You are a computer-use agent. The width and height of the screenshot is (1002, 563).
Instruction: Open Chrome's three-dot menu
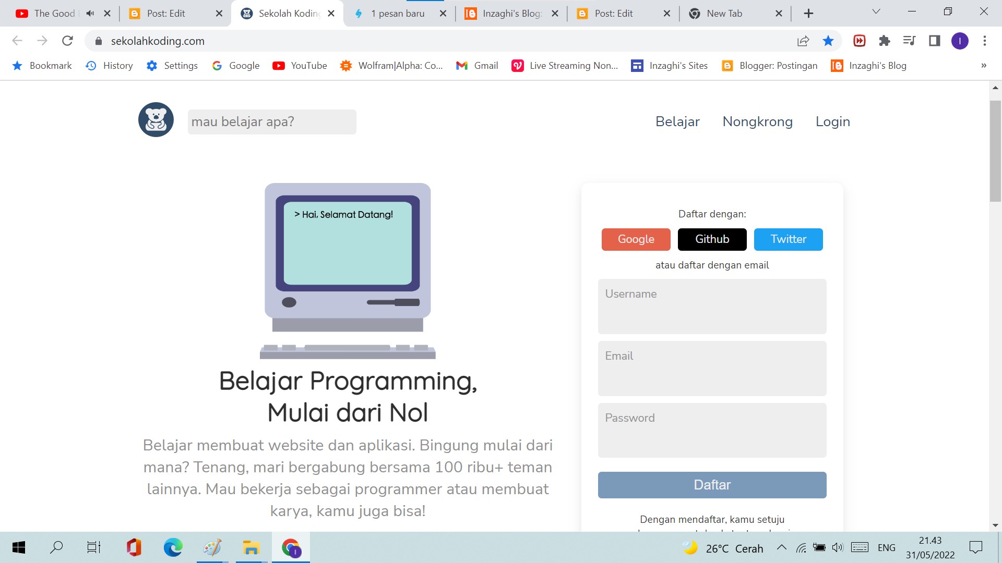[x=984, y=41]
